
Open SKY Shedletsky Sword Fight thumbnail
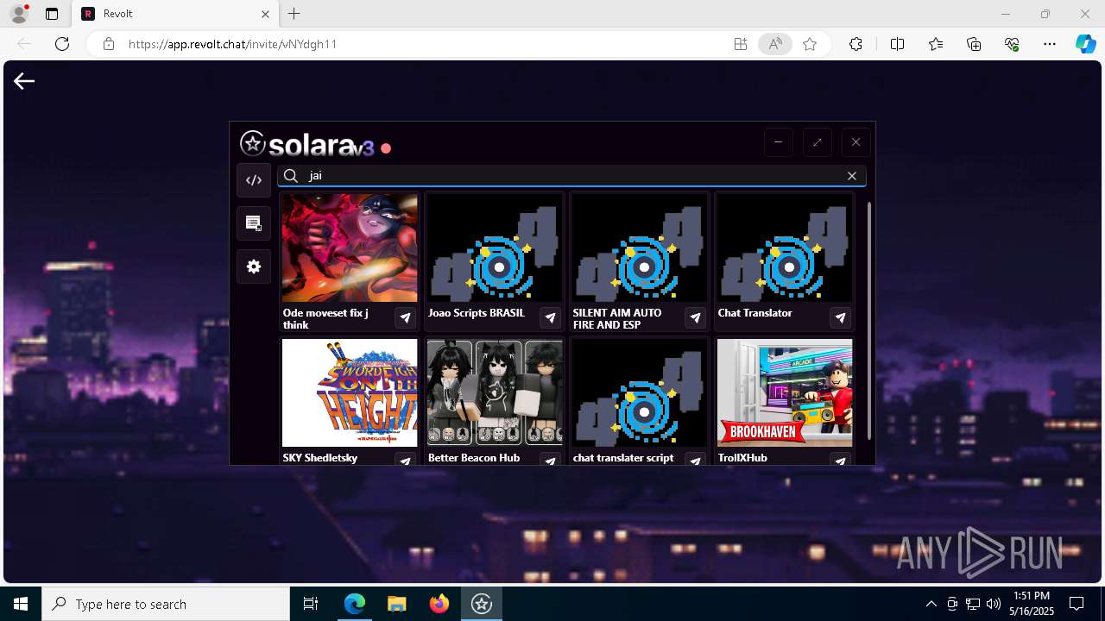tap(350, 392)
